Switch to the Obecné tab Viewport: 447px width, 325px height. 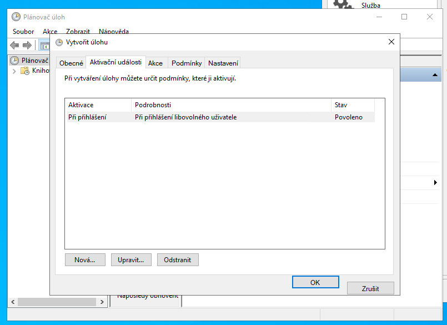click(x=71, y=63)
